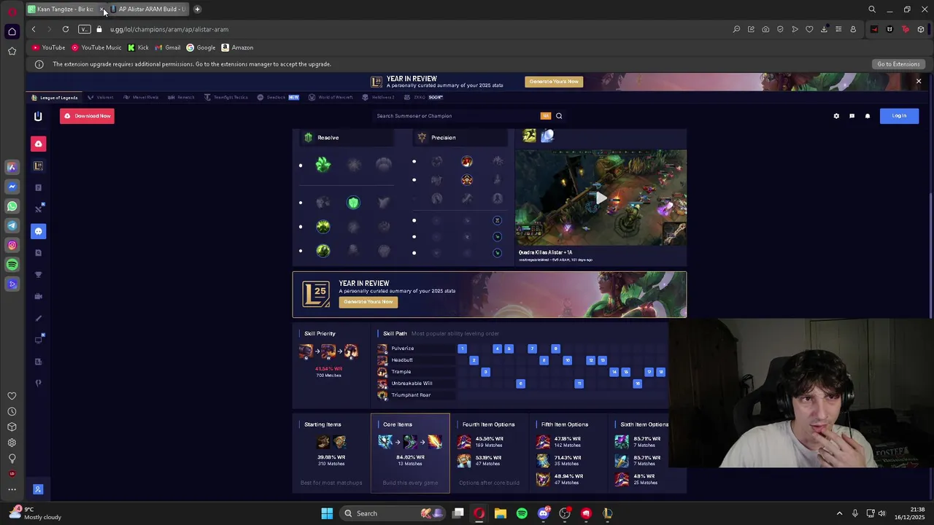Switch to Teamfight Tactics game tab
This screenshot has width=934, height=525.
point(225,97)
